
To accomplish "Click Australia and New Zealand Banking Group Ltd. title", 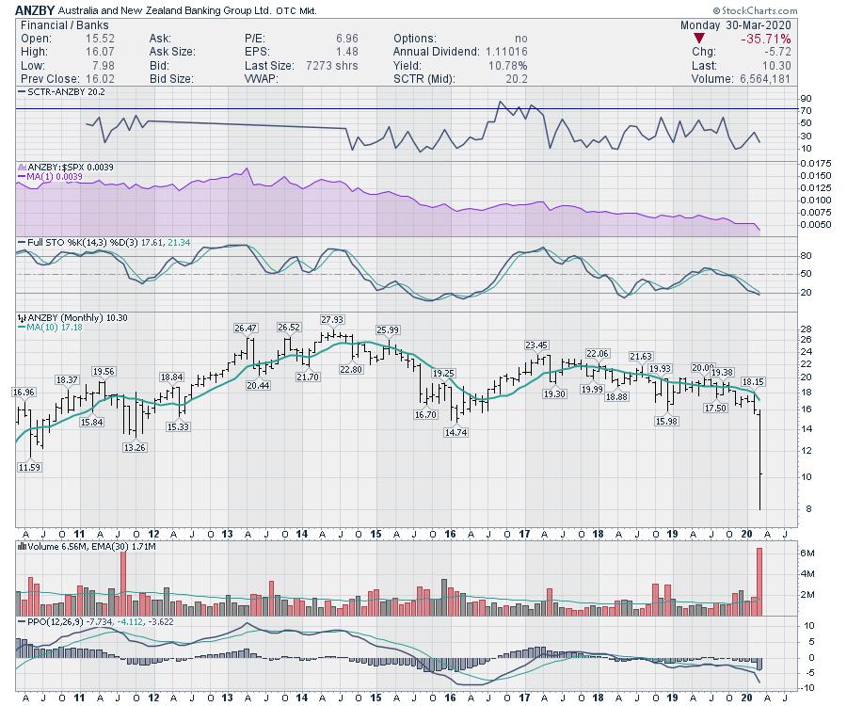I will (165, 10).
